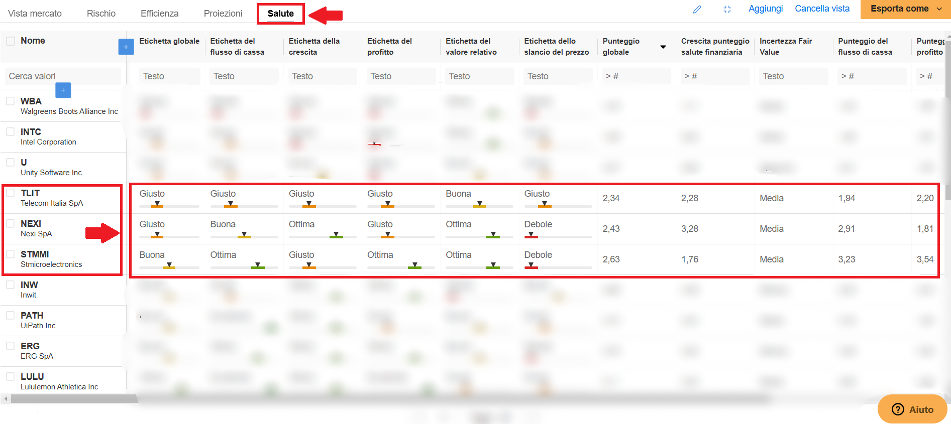Open the NEXI Nexi SpA row
The width and height of the screenshot is (951, 424).
(x=36, y=229)
